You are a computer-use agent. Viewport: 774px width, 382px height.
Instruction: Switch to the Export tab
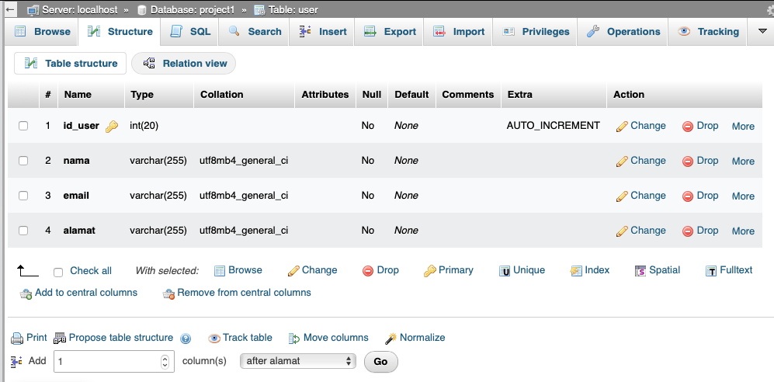390,32
